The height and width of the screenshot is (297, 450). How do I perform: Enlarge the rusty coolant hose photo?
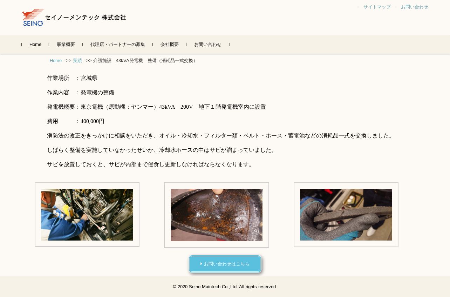(x=217, y=215)
